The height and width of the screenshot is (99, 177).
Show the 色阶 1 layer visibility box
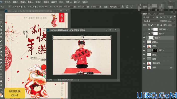[x=144, y=33]
